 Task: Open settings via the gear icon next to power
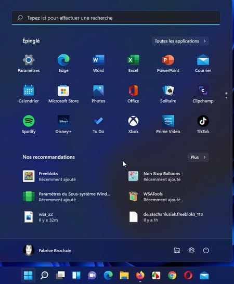tap(191, 250)
